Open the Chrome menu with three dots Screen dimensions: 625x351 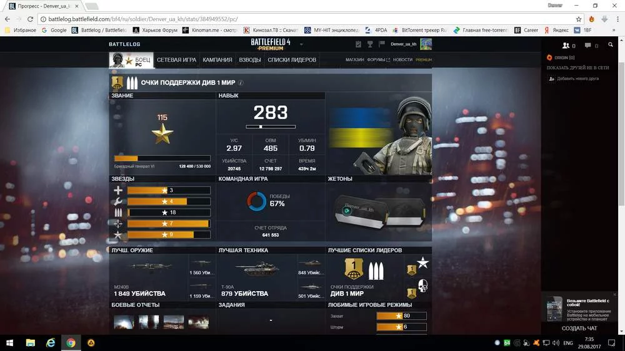[x=617, y=19]
